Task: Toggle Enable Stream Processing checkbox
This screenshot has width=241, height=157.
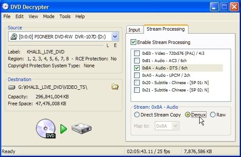Action: (133, 42)
